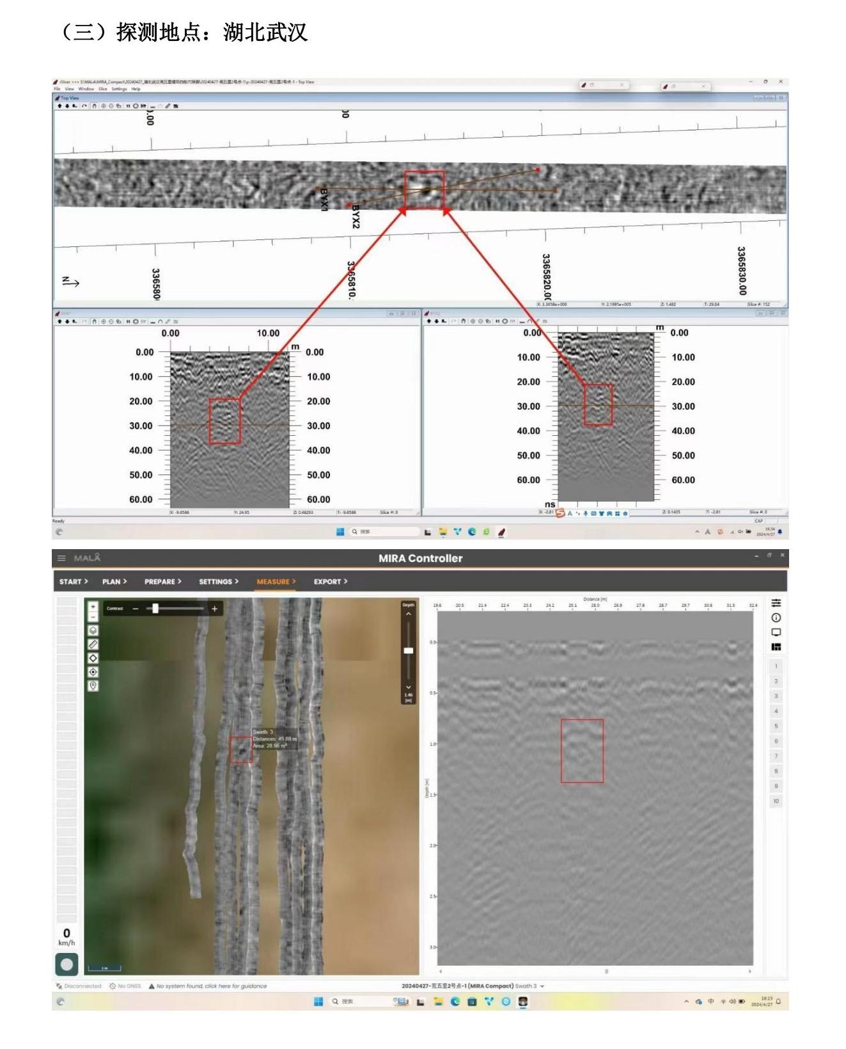Open the MIRA Controller hamburger menu
The width and height of the screenshot is (846, 1049).
pos(61,558)
